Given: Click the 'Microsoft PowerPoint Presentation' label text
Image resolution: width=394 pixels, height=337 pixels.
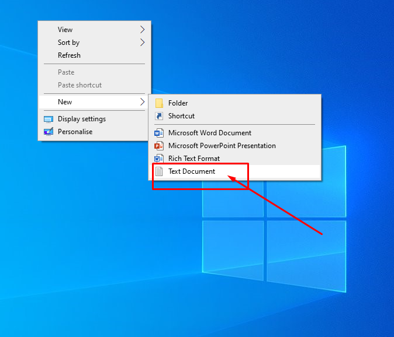Looking at the screenshot, I should 222,146.
